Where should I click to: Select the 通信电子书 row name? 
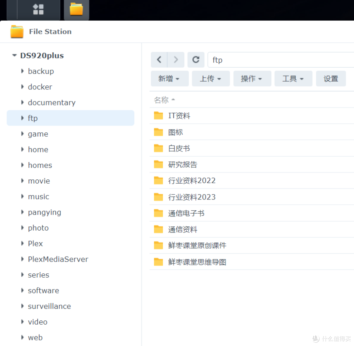click(x=186, y=213)
